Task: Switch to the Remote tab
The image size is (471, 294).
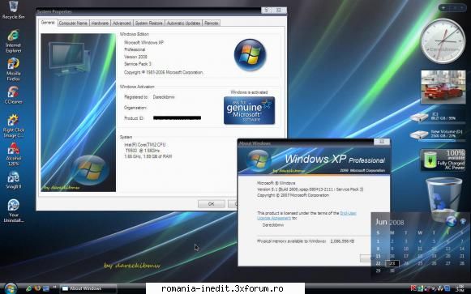Action: pos(211,23)
